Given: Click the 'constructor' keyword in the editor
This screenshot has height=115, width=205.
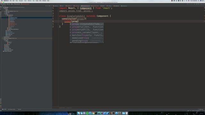Looking at the screenshot, I should coord(69,19).
